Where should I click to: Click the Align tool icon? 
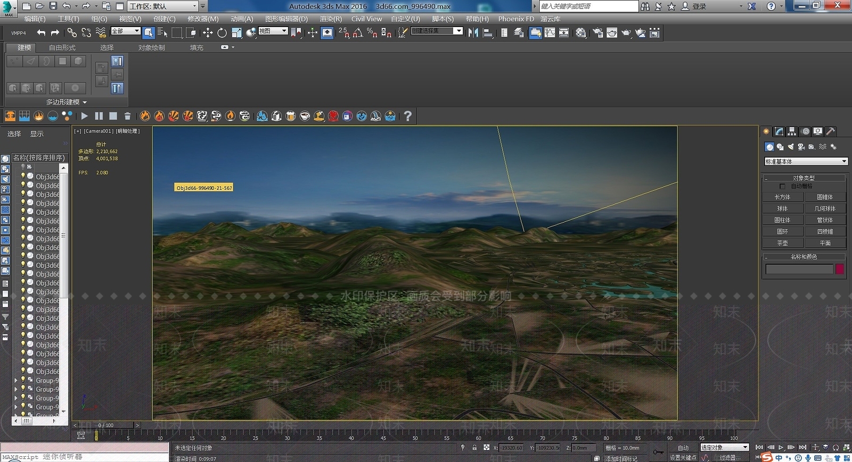click(x=487, y=33)
